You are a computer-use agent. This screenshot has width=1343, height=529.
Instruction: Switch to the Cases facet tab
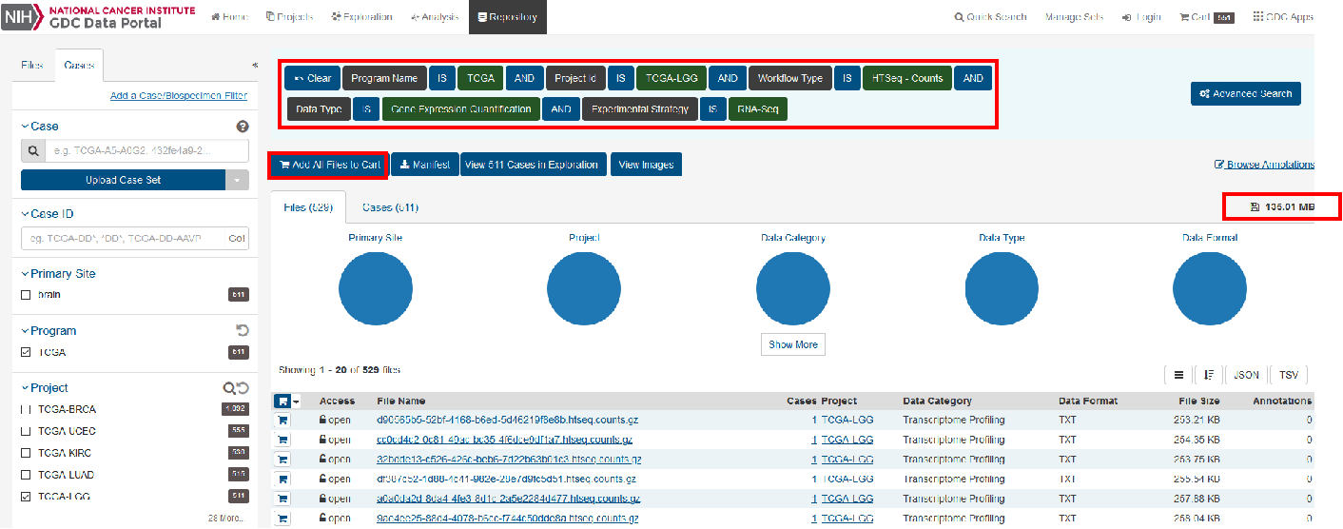(x=78, y=66)
